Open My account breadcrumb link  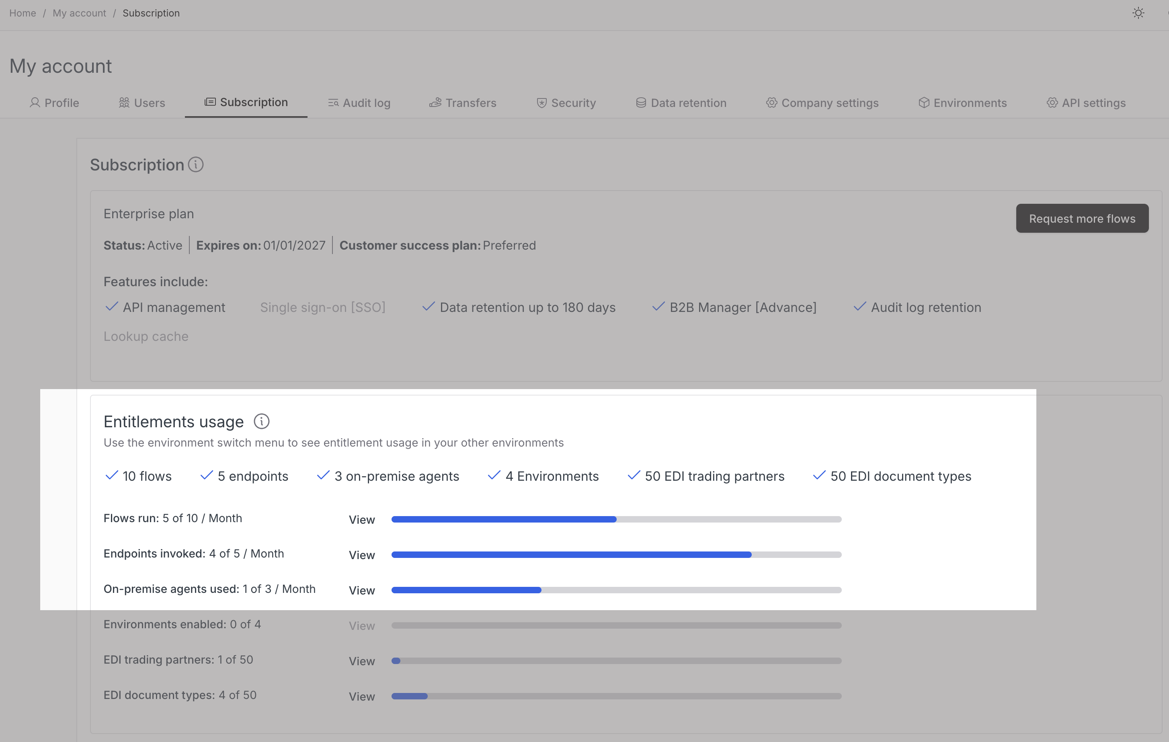click(x=79, y=13)
